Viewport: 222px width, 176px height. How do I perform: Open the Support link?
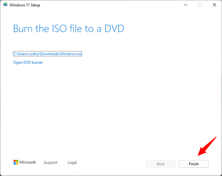[51, 163]
